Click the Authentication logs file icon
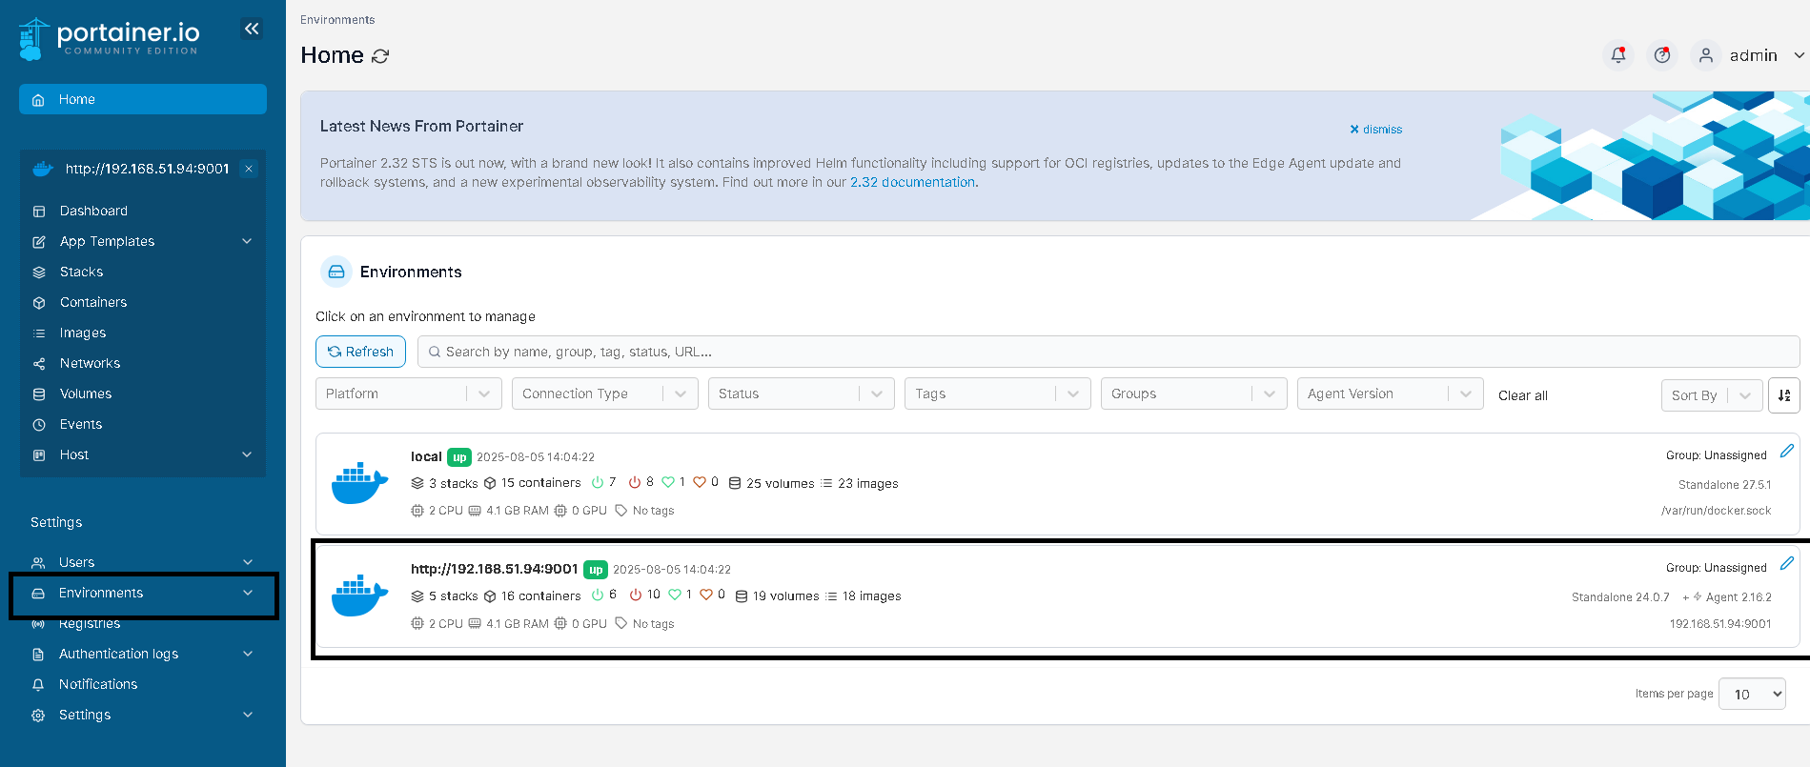The height and width of the screenshot is (767, 1810). click(x=38, y=655)
